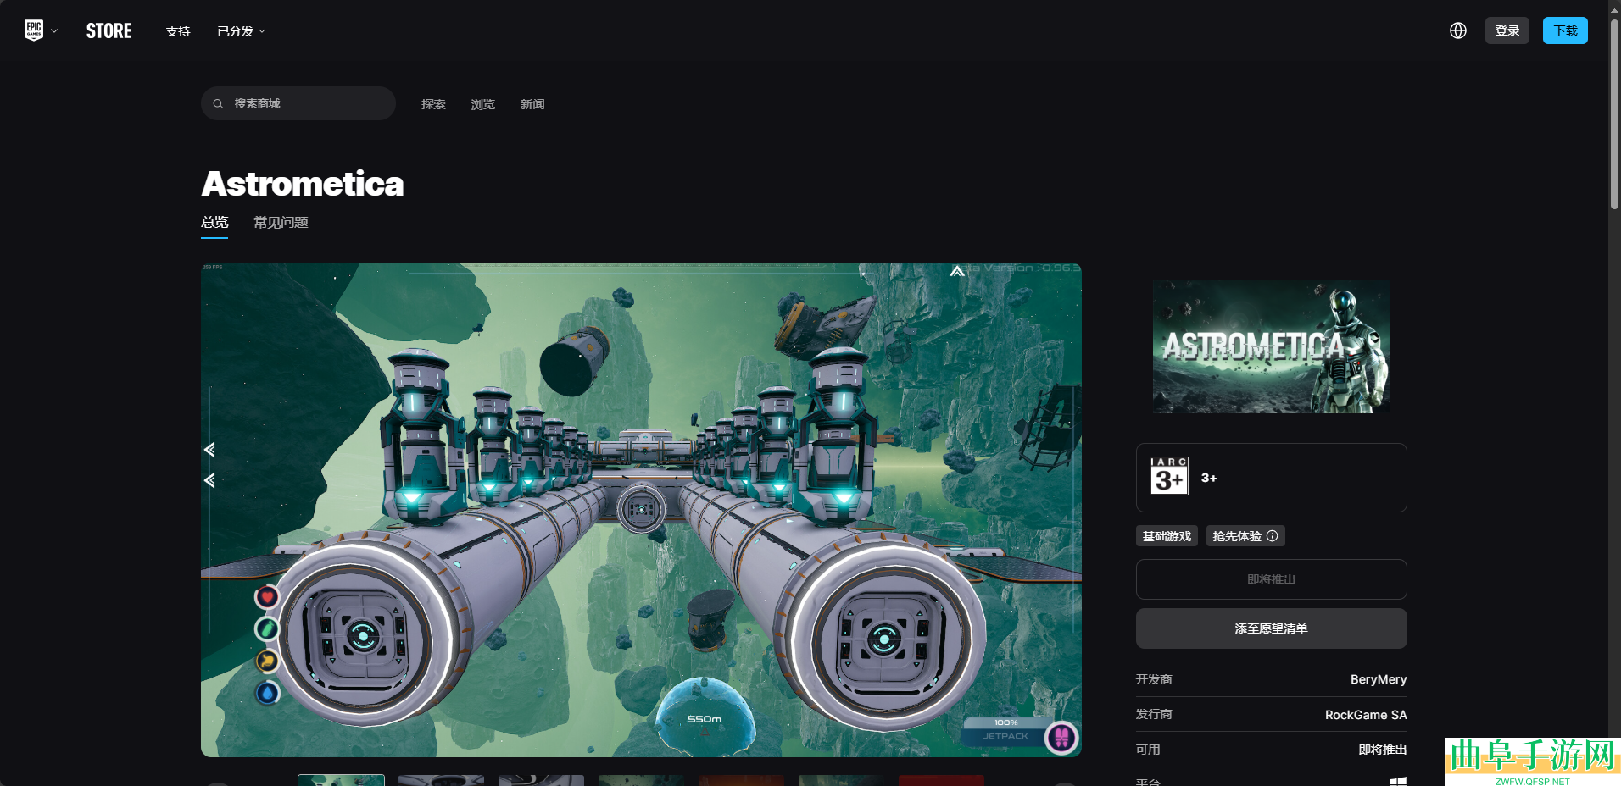Click the info icon beside 抢先体验
The image size is (1621, 786).
coord(1272,536)
